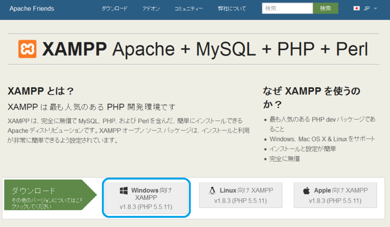Focus the 検索 search input field
Viewport: 390px width, 227px height.
(x=287, y=8)
